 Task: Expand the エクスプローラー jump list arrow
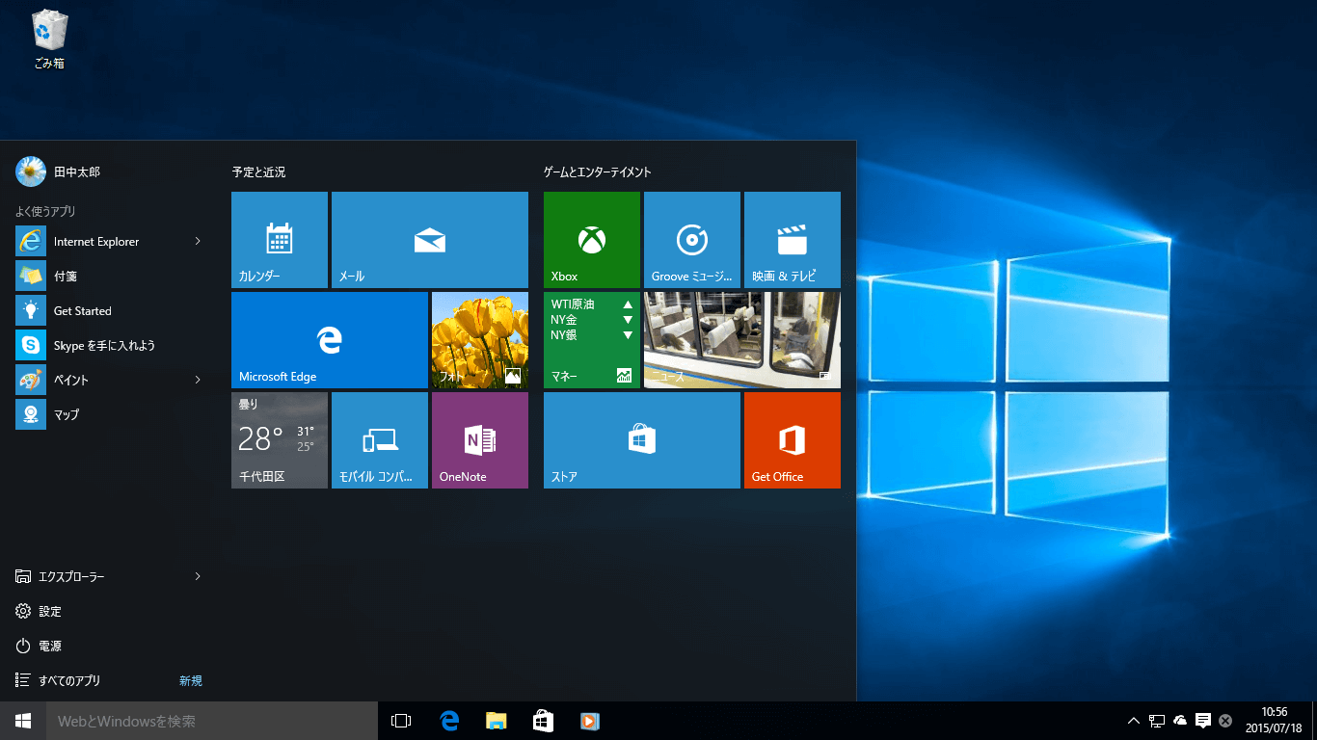tap(198, 576)
